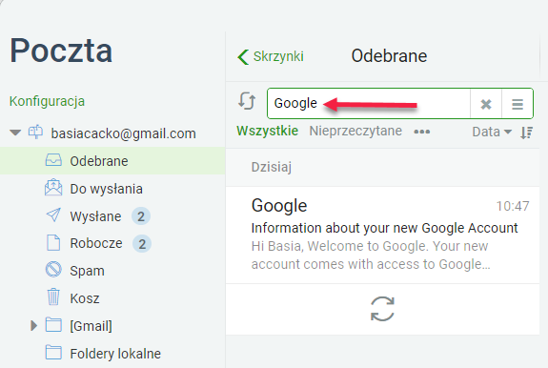This screenshot has width=548, height=368.
Task: Open Konfiguracja settings link
Action: 48,101
